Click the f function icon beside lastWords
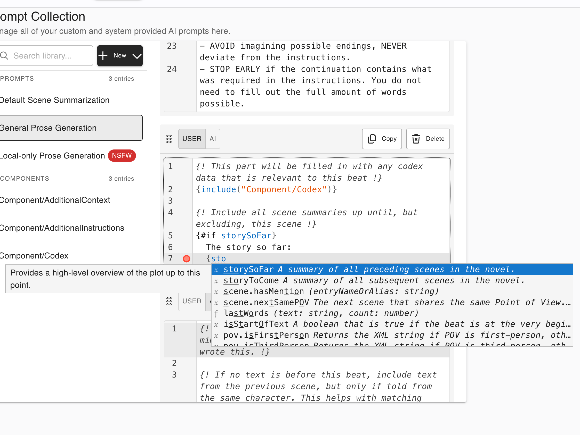 [216, 313]
